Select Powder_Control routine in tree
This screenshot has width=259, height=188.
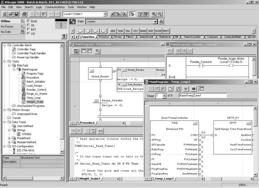[x=36, y=90]
